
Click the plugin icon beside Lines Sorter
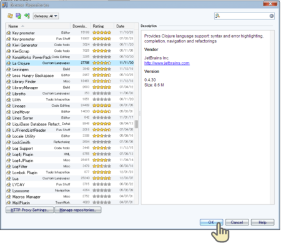[9, 117]
